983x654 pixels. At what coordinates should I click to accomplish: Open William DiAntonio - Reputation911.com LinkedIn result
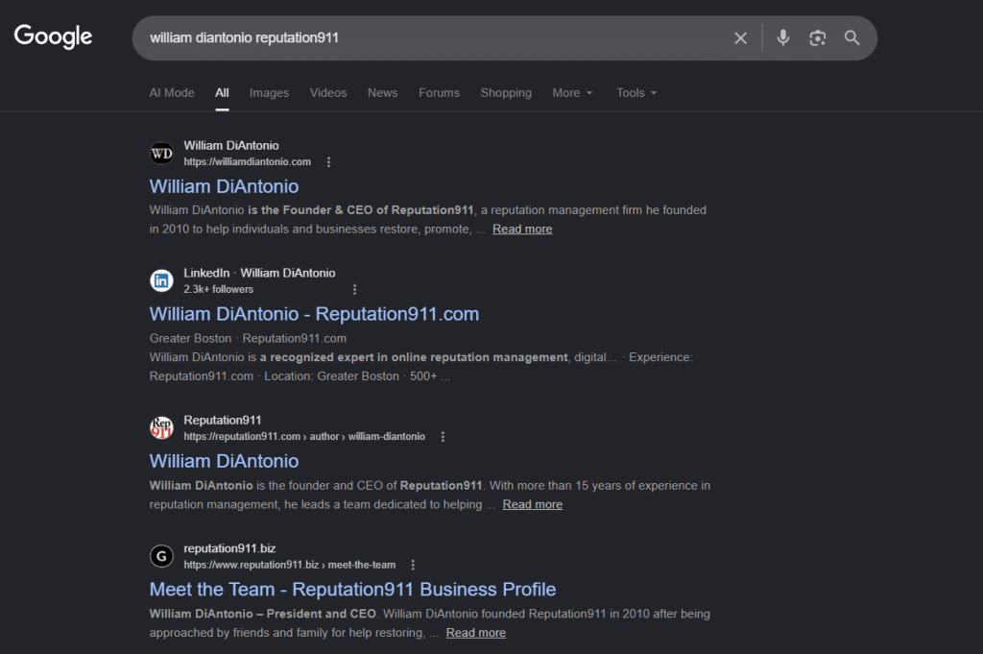click(314, 313)
